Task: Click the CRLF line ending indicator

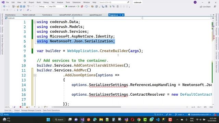Action: pos(211,107)
